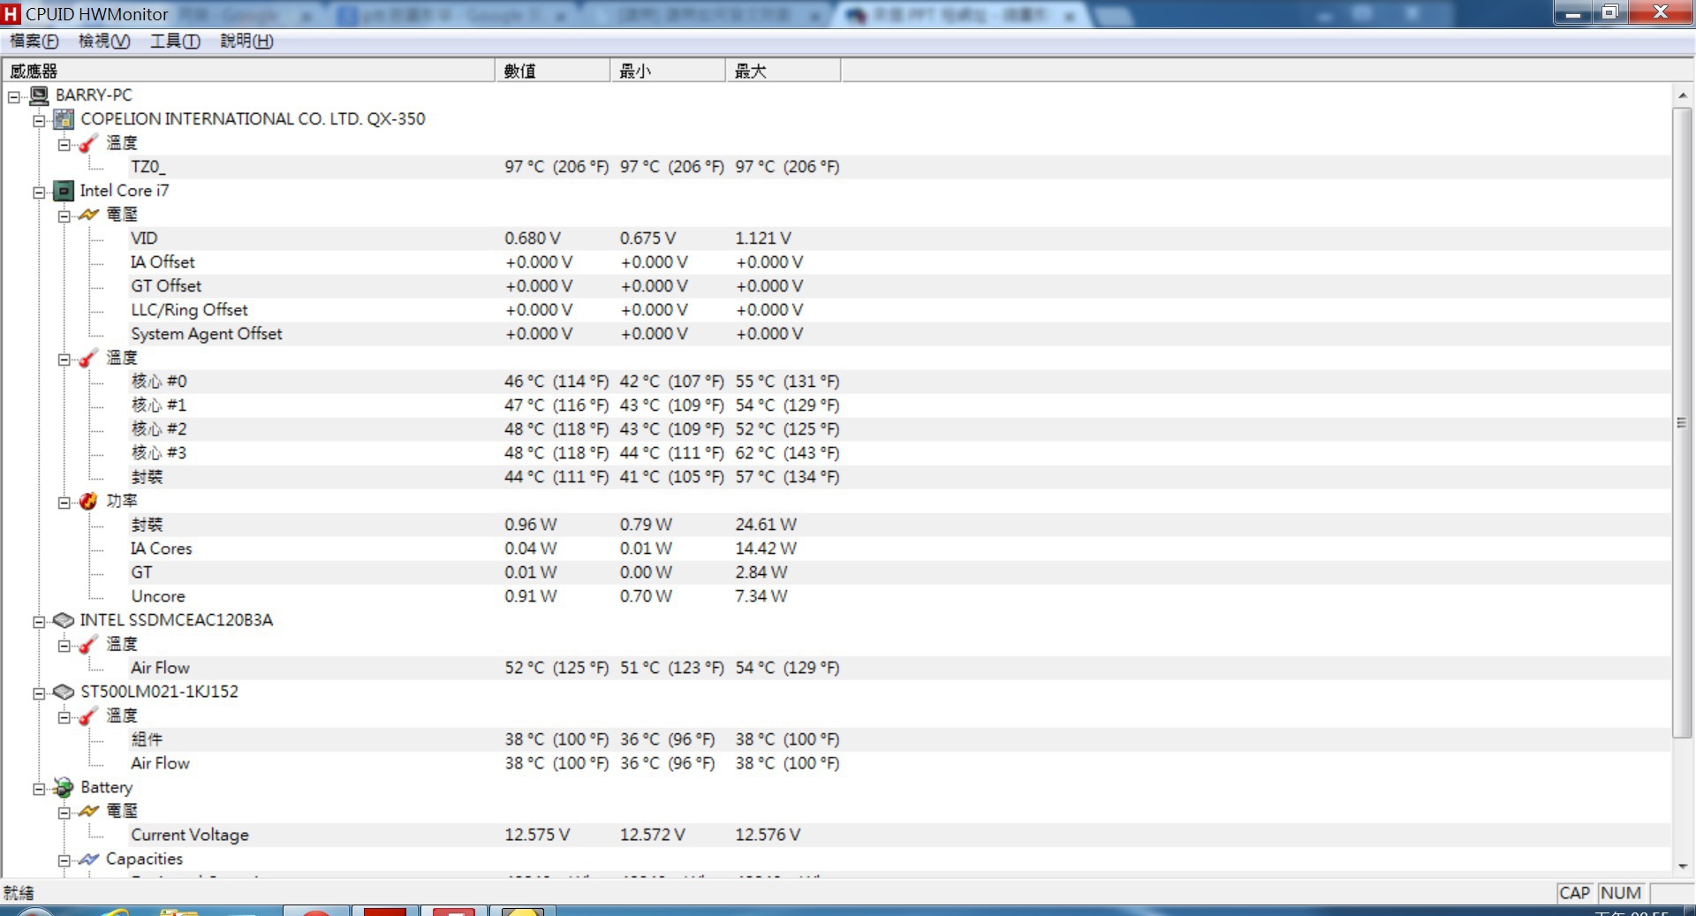Click the thermometer icon under ST500LM021 drive

pos(88,715)
